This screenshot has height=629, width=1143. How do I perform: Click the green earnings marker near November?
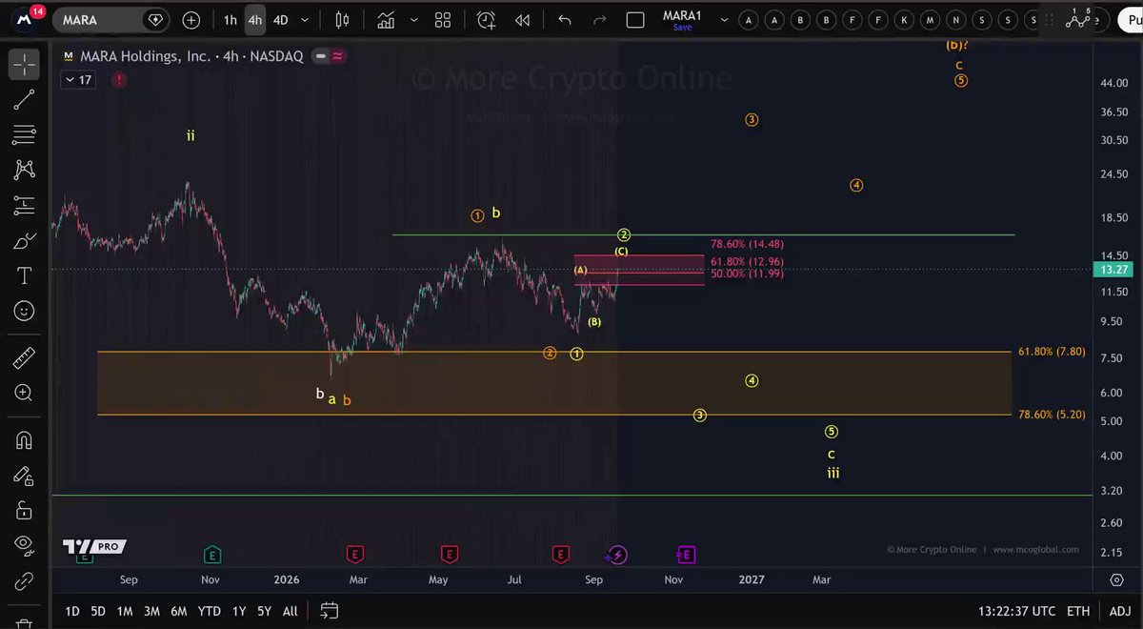click(212, 554)
